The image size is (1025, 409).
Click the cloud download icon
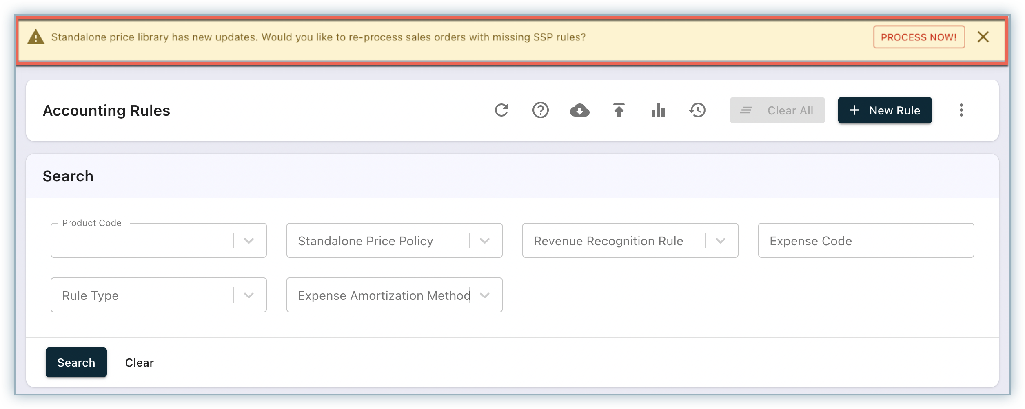click(579, 110)
